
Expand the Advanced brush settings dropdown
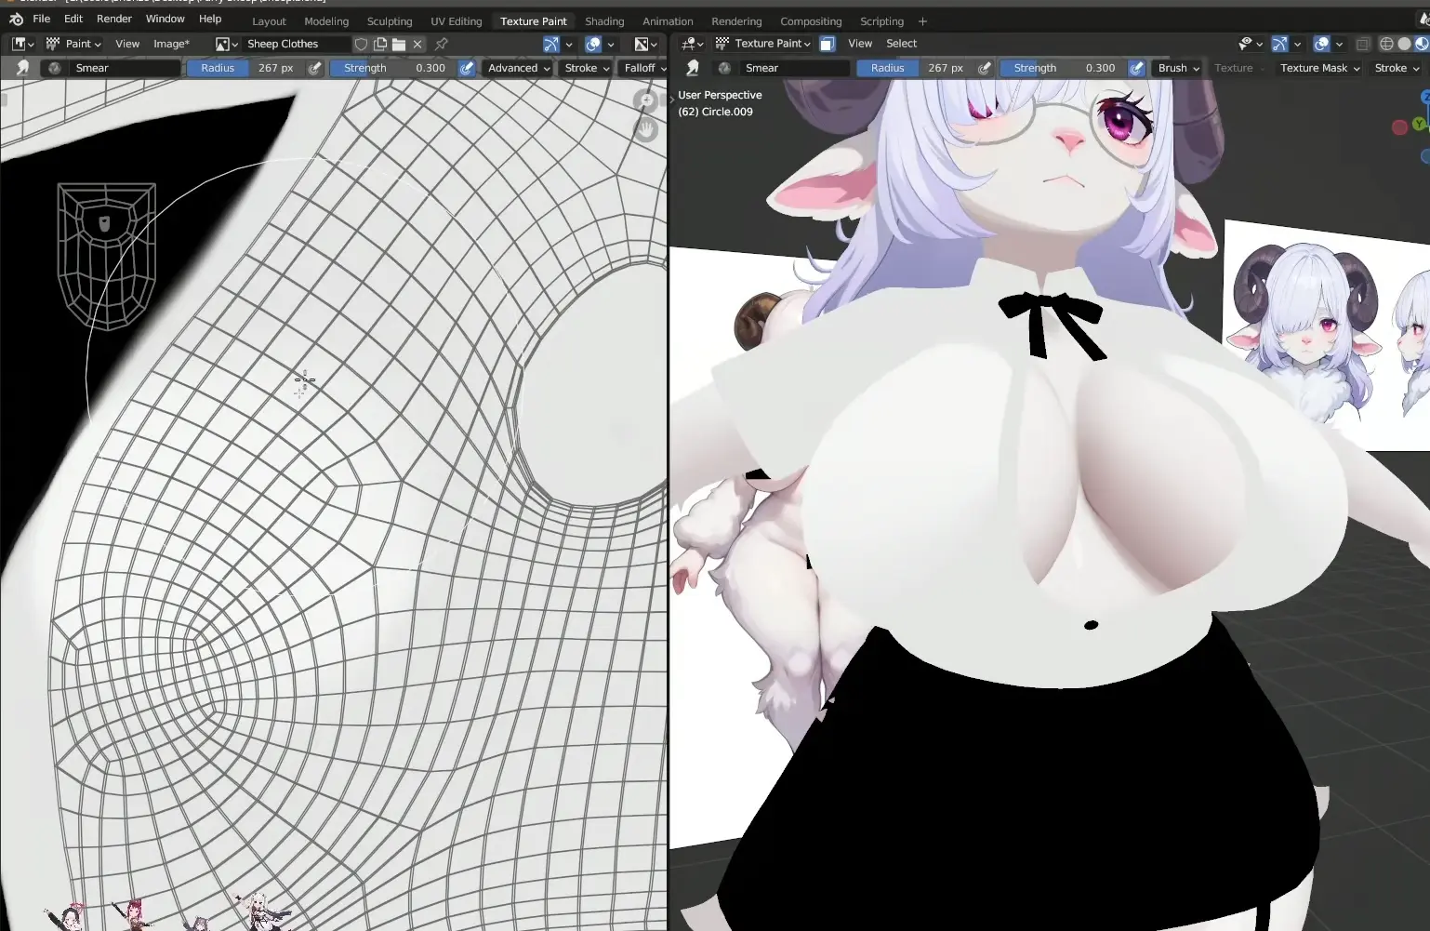tap(519, 68)
